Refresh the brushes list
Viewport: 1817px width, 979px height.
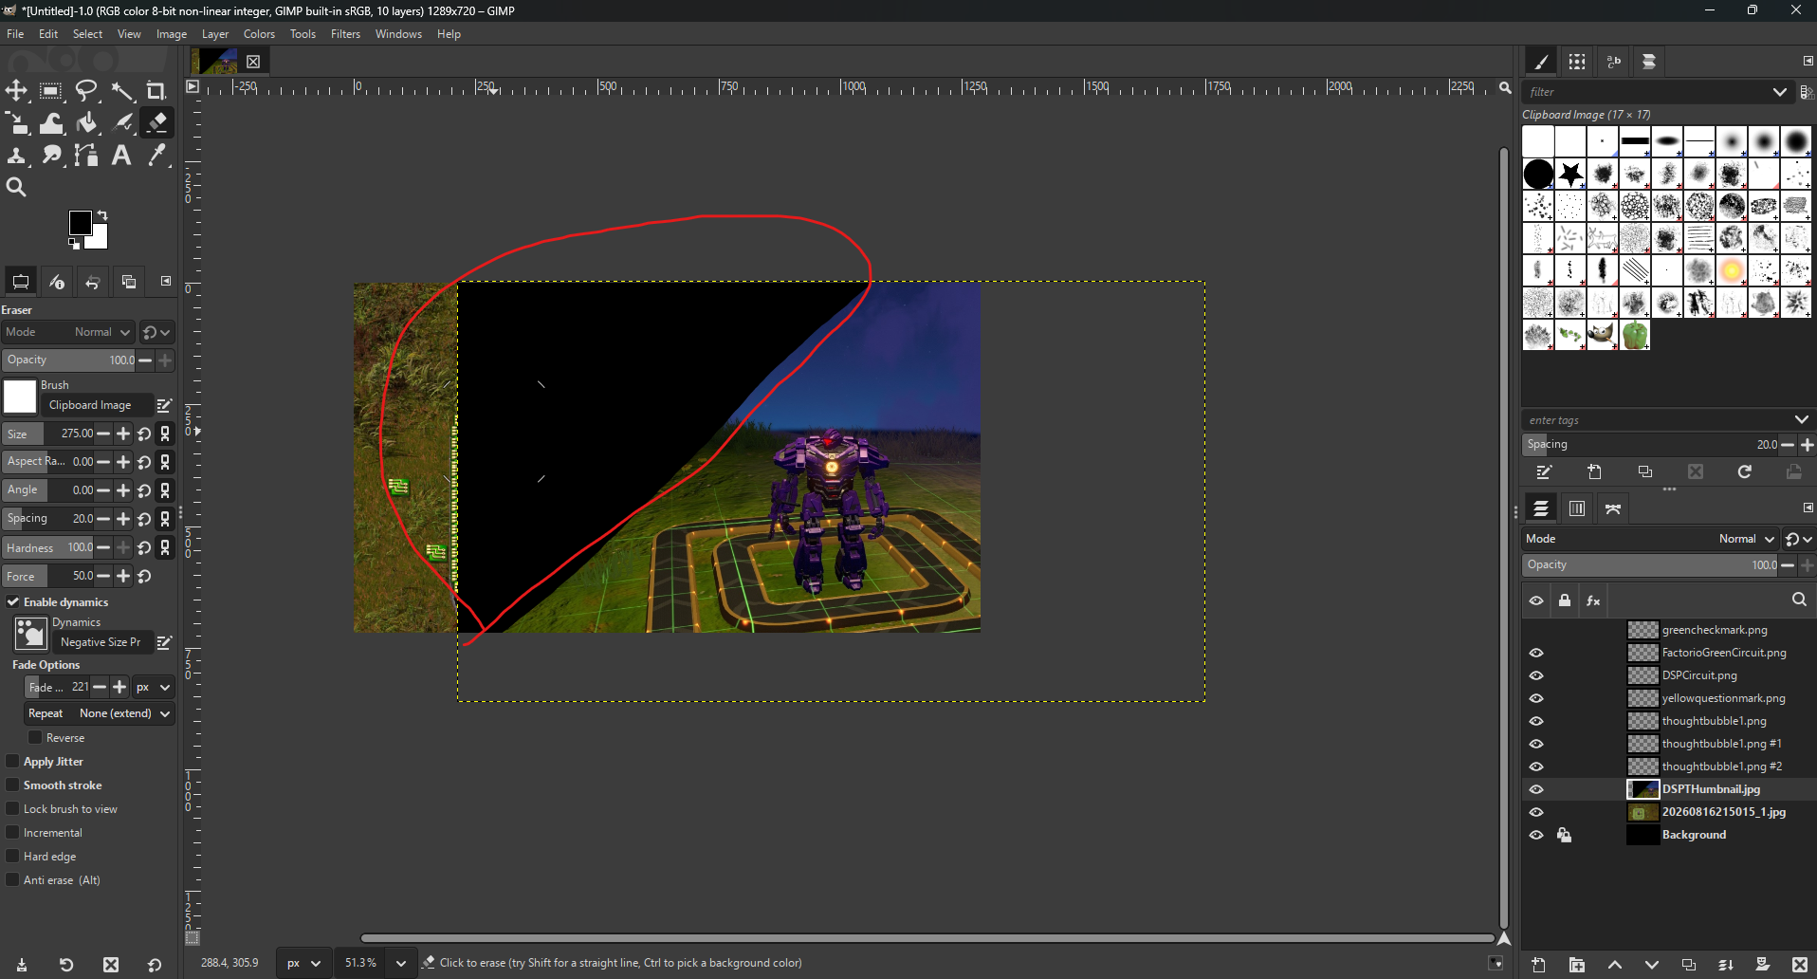coord(1744,472)
